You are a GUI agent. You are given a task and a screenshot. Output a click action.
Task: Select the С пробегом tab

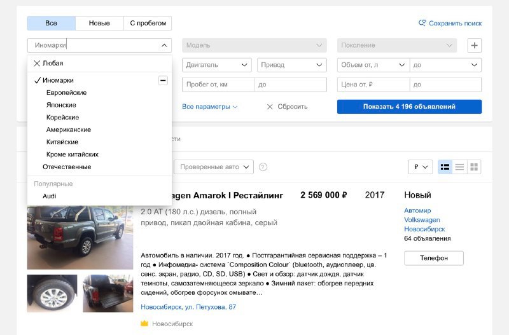click(x=148, y=23)
